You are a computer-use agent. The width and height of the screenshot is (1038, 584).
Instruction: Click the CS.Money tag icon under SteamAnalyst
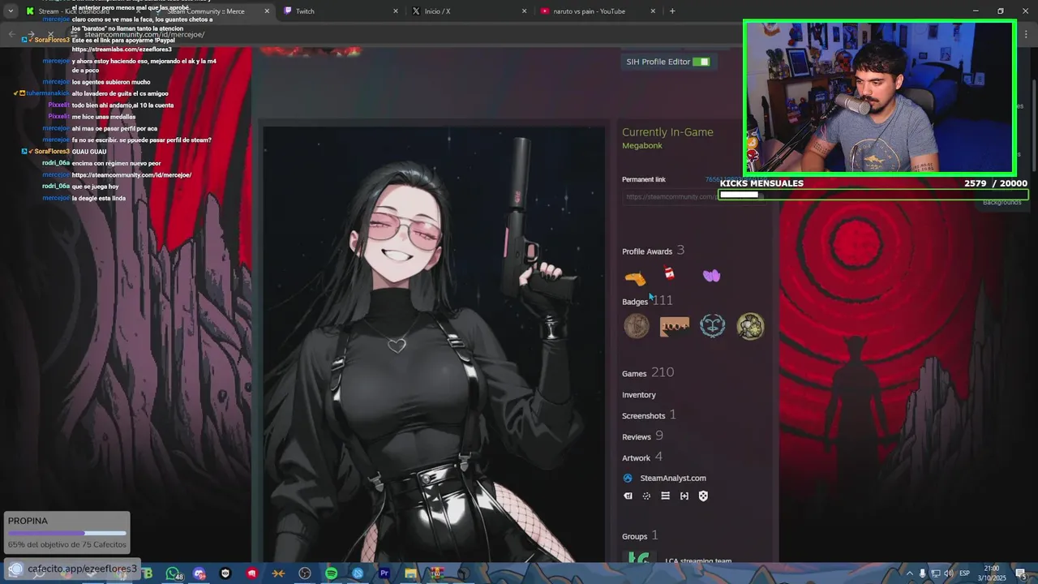pos(628,496)
